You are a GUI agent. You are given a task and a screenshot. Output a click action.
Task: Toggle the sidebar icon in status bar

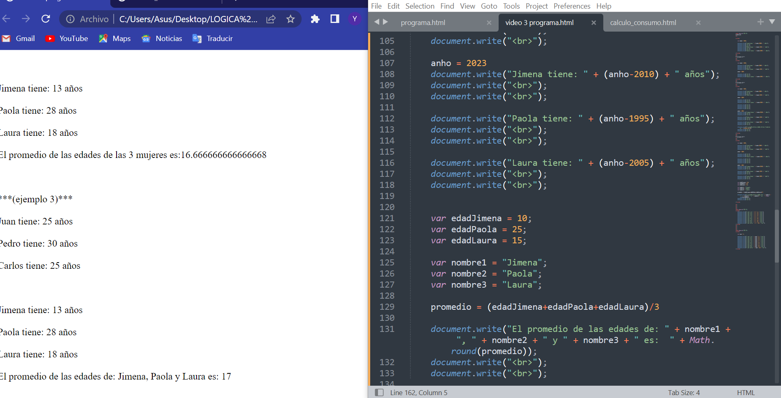pyautogui.click(x=379, y=393)
